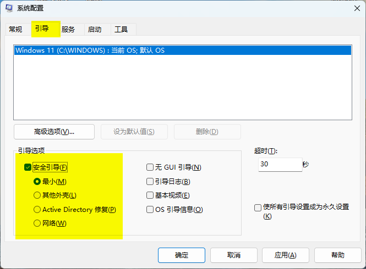The height and width of the screenshot is (269, 366).
Task: Click the 设为默认值(S) button
Action: click(134, 132)
